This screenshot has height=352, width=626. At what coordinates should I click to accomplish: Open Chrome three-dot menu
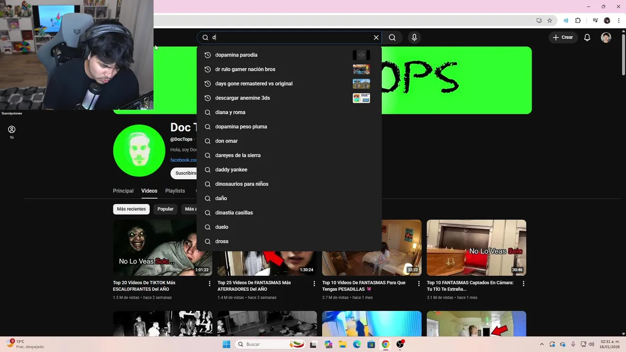coord(618,21)
